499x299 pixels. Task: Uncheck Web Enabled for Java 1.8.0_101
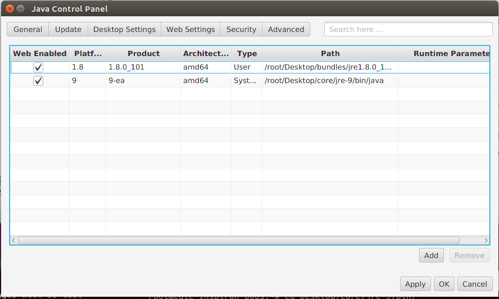pos(38,67)
